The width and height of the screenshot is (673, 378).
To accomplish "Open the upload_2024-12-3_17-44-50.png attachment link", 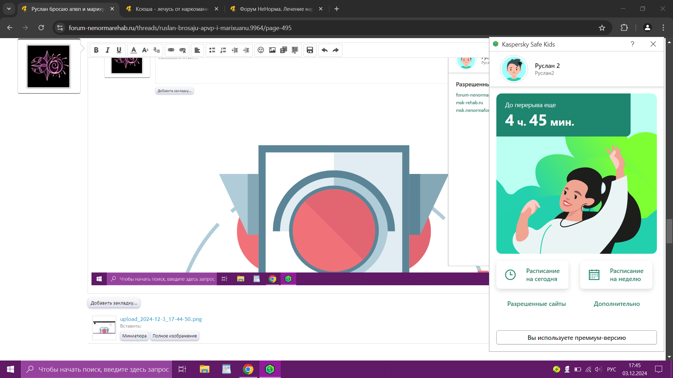I will pyautogui.click(x=161, y=319).
